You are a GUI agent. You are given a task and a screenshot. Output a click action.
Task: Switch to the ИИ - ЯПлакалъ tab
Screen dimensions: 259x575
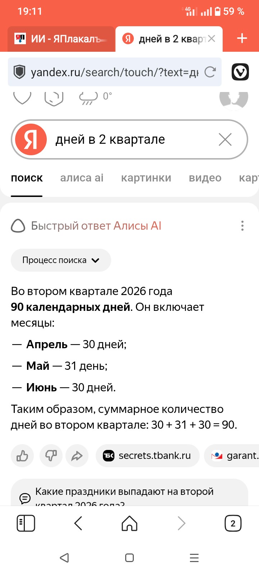(61, 39)
